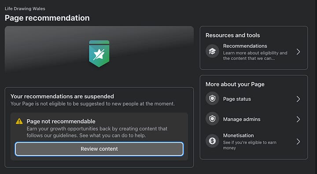317x174 pixels.
Task: Click the Review content button
Action: click(99, 149)
